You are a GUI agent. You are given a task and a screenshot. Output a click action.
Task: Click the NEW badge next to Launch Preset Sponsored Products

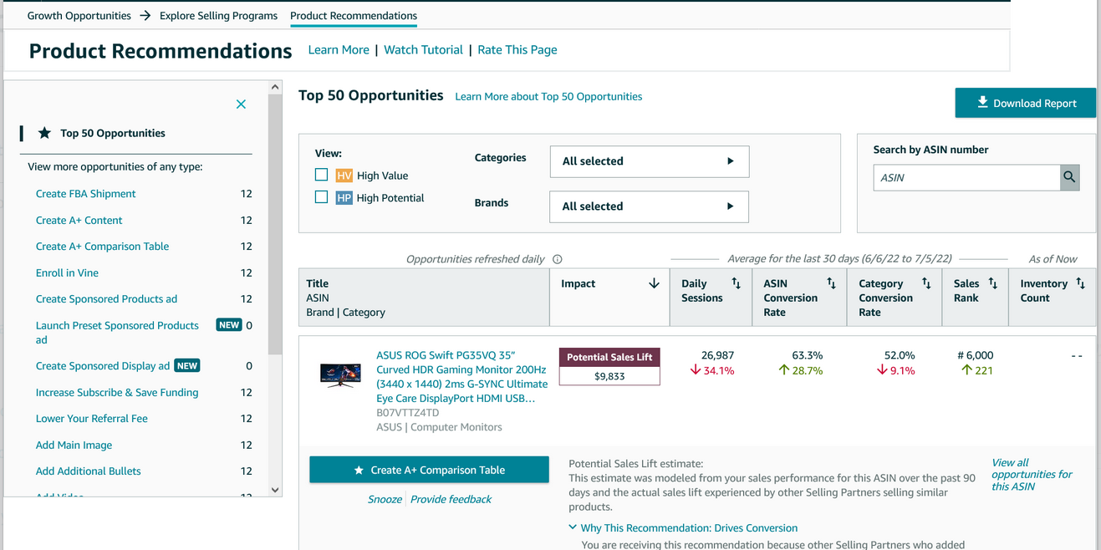pos(229,325)
